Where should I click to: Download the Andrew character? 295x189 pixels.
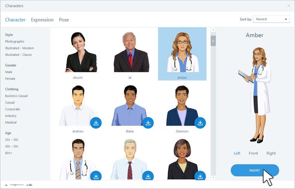click(96, 123)
